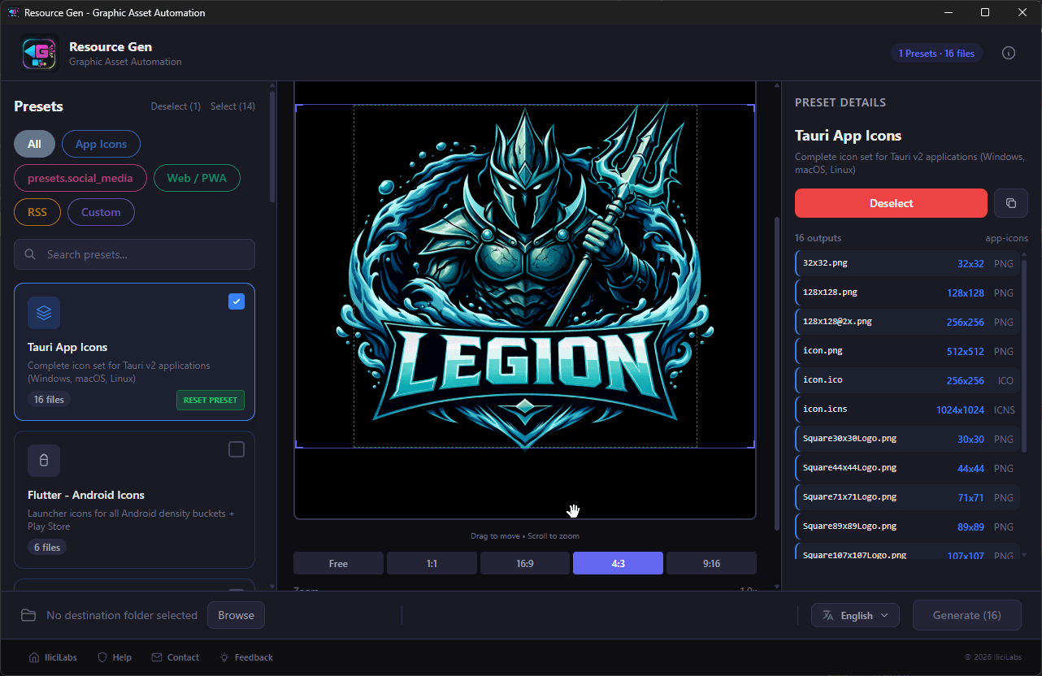Click the Generate (16) button
This screenshot has height=676, width=1042.
(966, 615)
